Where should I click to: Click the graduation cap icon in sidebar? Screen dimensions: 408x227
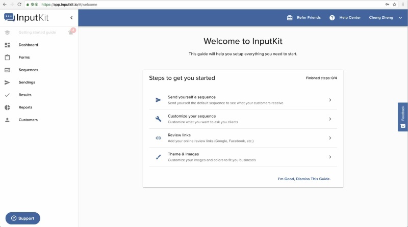coord(7,33)
